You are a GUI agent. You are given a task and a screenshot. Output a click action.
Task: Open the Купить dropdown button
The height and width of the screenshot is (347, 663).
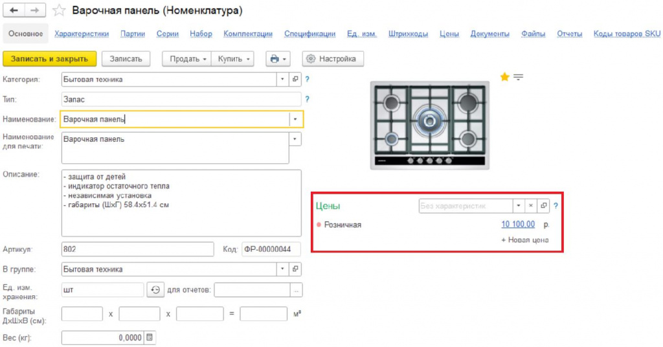[233, 59]
